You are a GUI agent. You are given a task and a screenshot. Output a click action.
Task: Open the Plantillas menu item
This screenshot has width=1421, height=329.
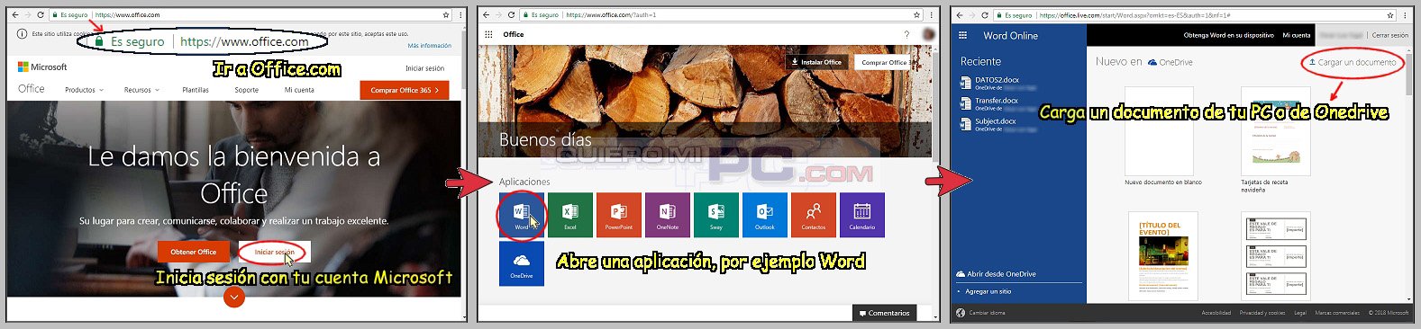[x=196, y=90]
